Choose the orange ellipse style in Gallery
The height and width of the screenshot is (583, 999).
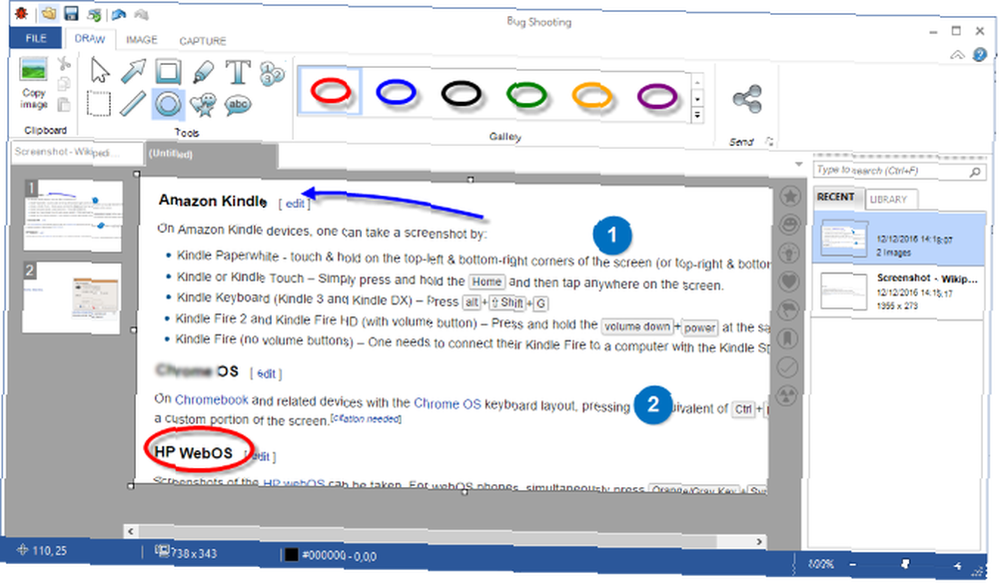coord(591,96)
